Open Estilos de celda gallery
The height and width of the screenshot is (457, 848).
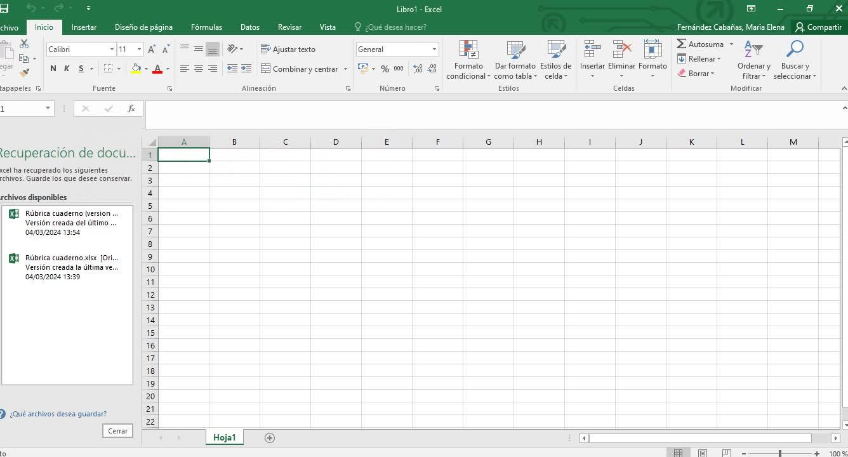[x=555, y=60]
